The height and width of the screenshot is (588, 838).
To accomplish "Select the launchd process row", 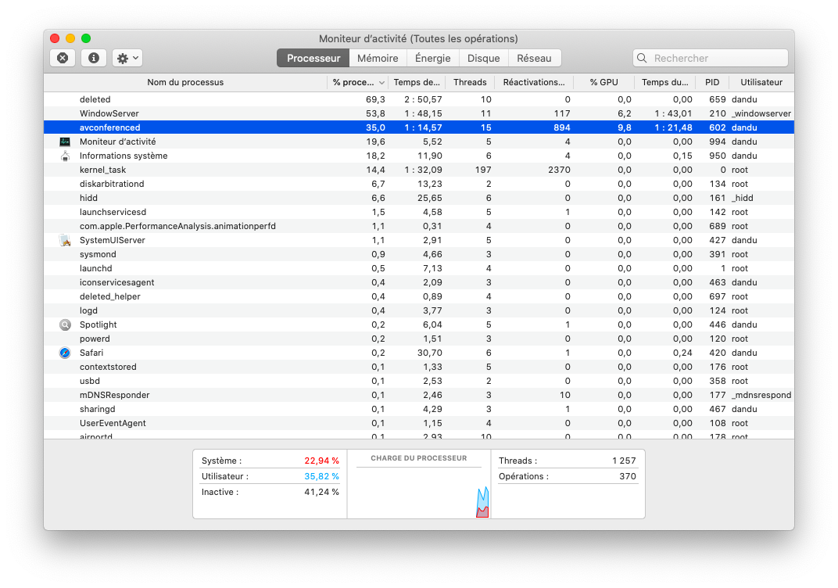I will click(419, 268).
